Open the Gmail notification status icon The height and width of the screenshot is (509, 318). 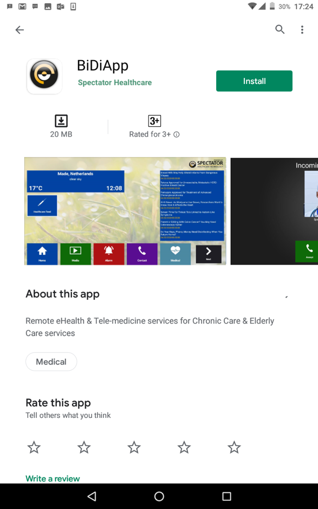22,6
